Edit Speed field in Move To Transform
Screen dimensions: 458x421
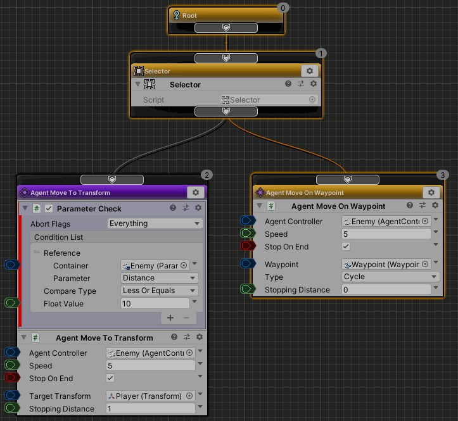pyautogui.click(x=150, y=365)
